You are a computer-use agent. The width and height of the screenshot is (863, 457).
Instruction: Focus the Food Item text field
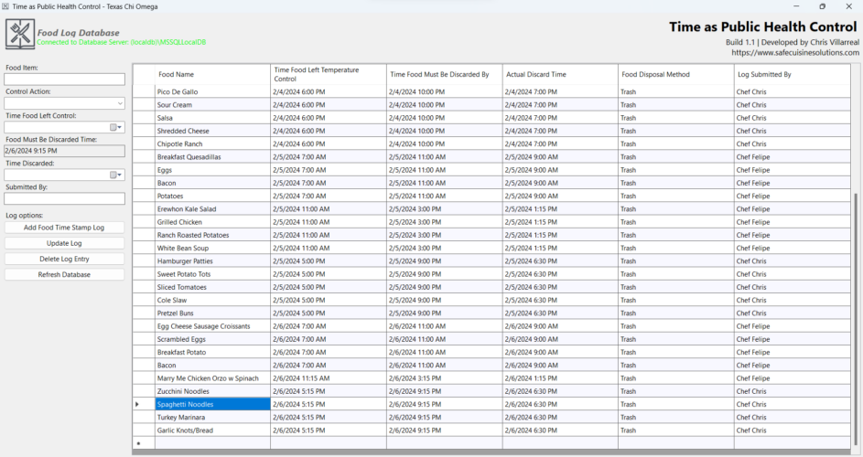pyautogui.click(x=64, y=80)
